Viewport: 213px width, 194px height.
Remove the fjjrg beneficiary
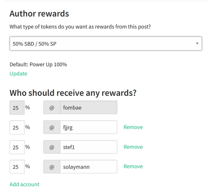point(133,127)
